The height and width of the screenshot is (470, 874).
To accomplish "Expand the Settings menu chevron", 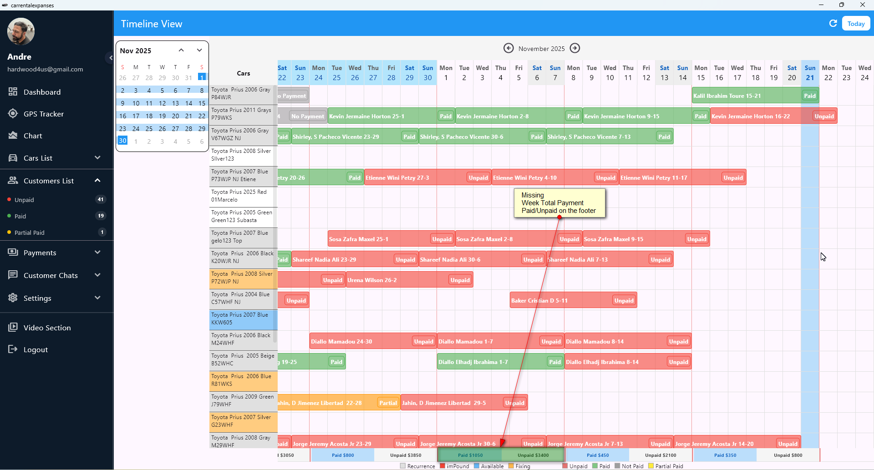I will click(97, 298).
